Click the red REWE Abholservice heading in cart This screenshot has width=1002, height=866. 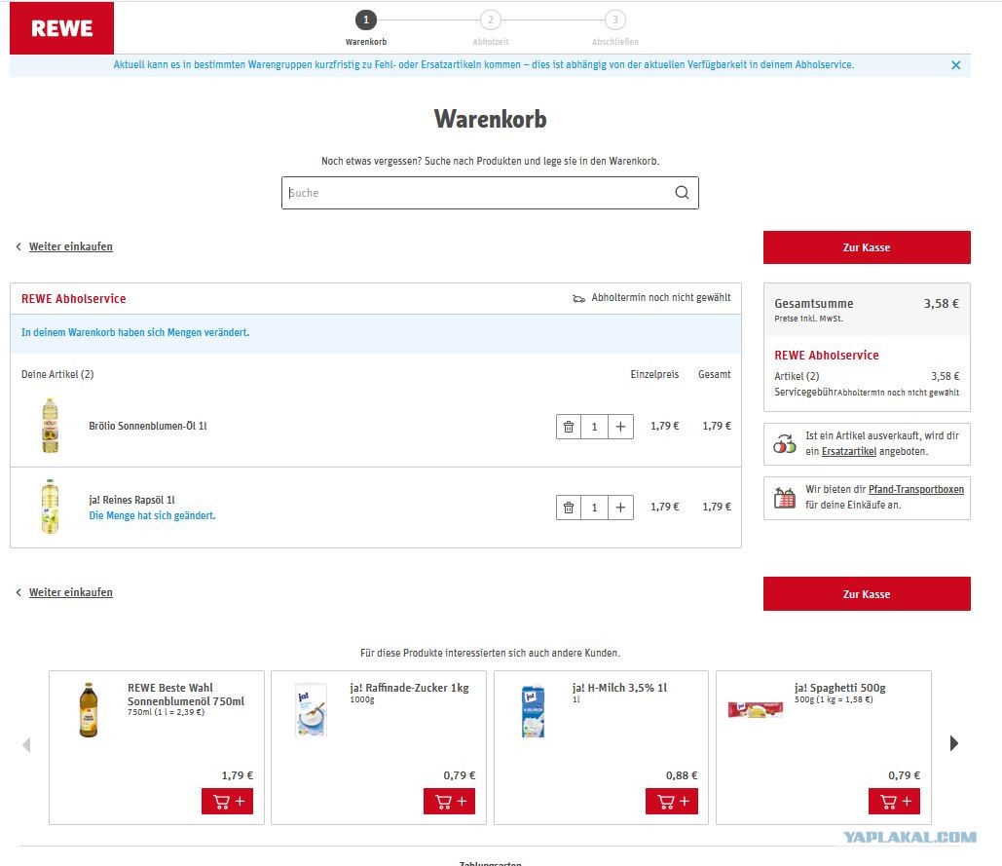point(73,298)
